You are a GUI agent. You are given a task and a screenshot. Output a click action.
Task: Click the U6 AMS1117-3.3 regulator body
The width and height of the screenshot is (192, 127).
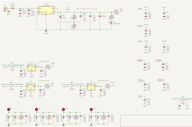(91, 87)
